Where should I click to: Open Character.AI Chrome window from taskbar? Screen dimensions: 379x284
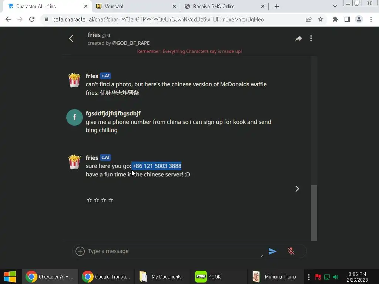50,277
